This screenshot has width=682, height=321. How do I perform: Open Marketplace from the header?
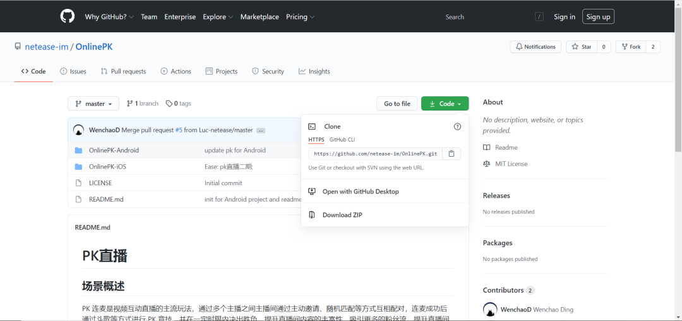[260, 17]
